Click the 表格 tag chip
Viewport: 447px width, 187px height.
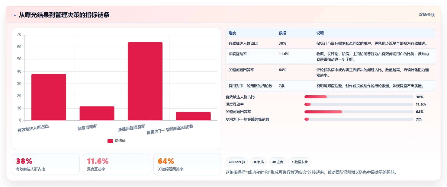coord(259,162)
